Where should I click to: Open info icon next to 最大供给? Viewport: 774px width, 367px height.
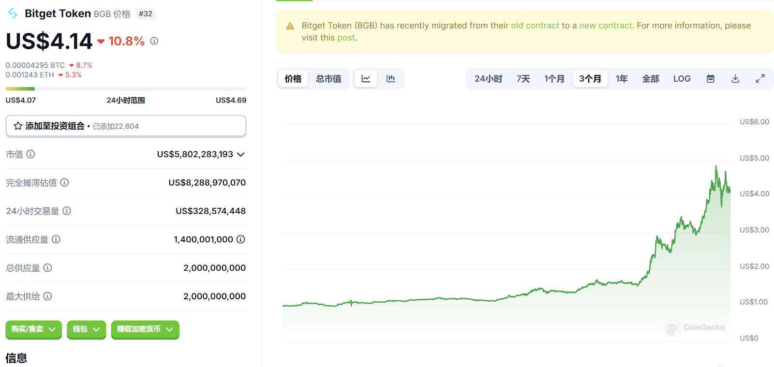tap(47, 296)
